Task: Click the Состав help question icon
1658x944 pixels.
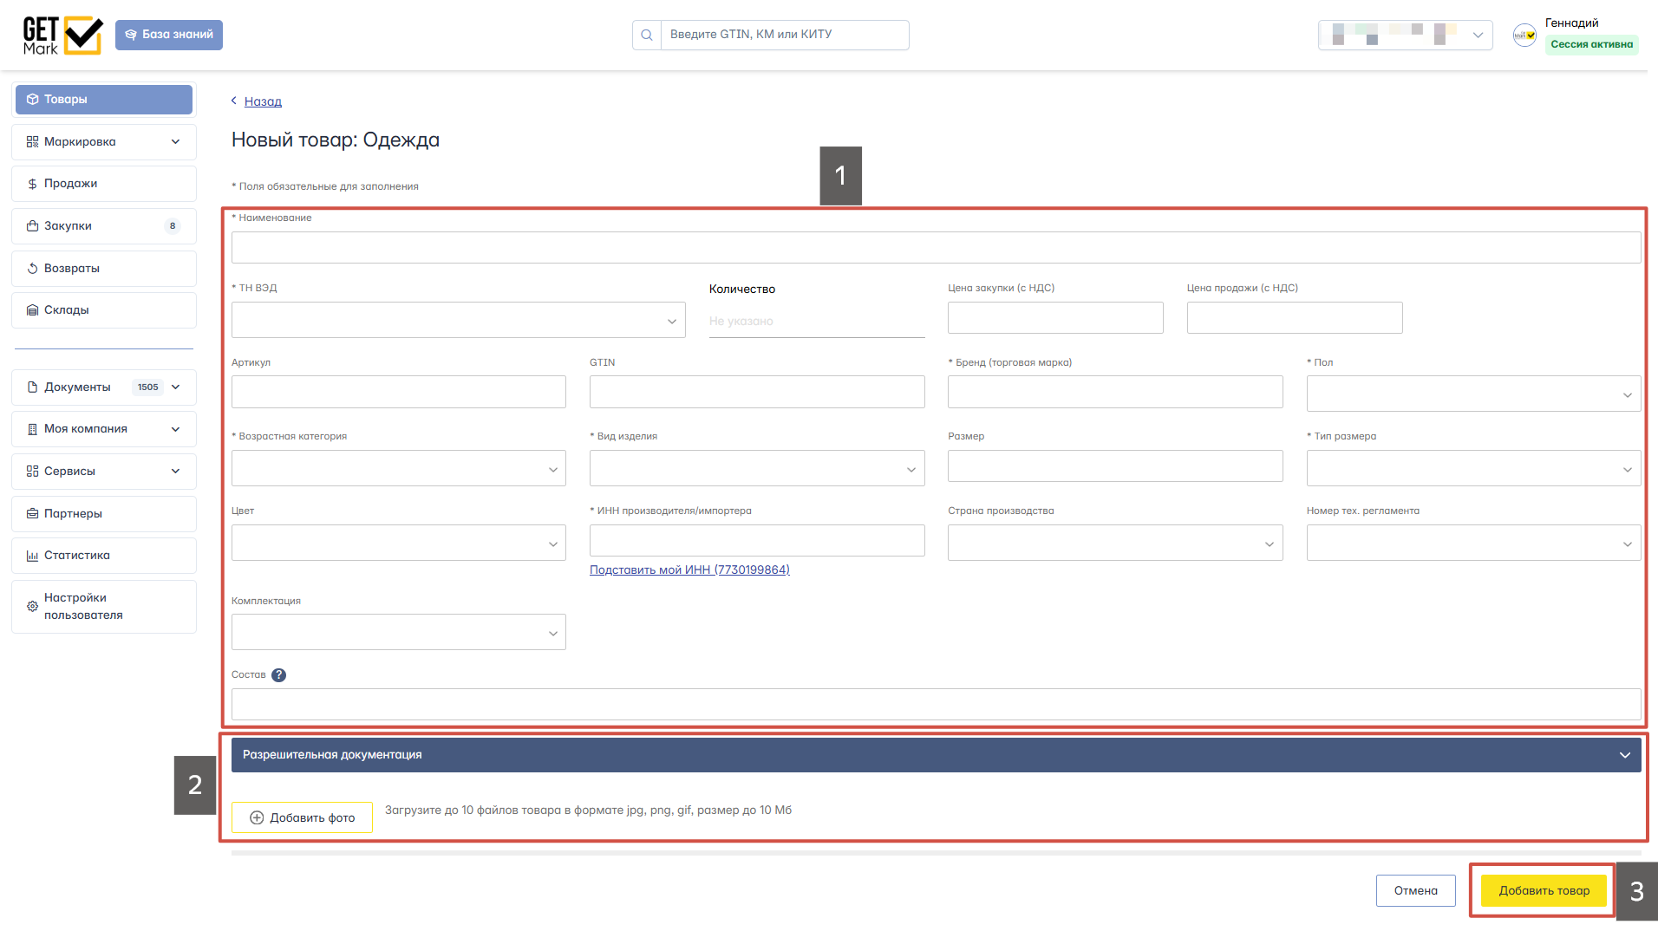Action: (x=278, y=675)
